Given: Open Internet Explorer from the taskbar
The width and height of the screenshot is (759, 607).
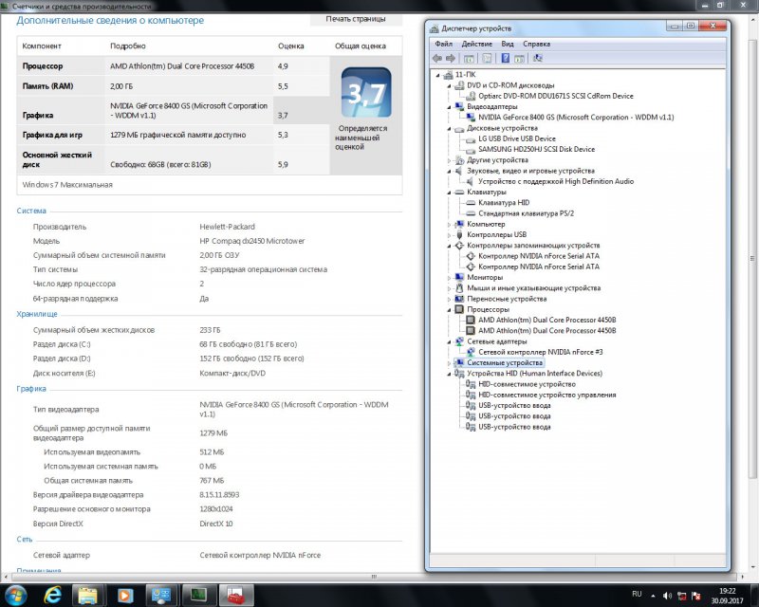Looking at the screenshot, I should pos(52,596).
